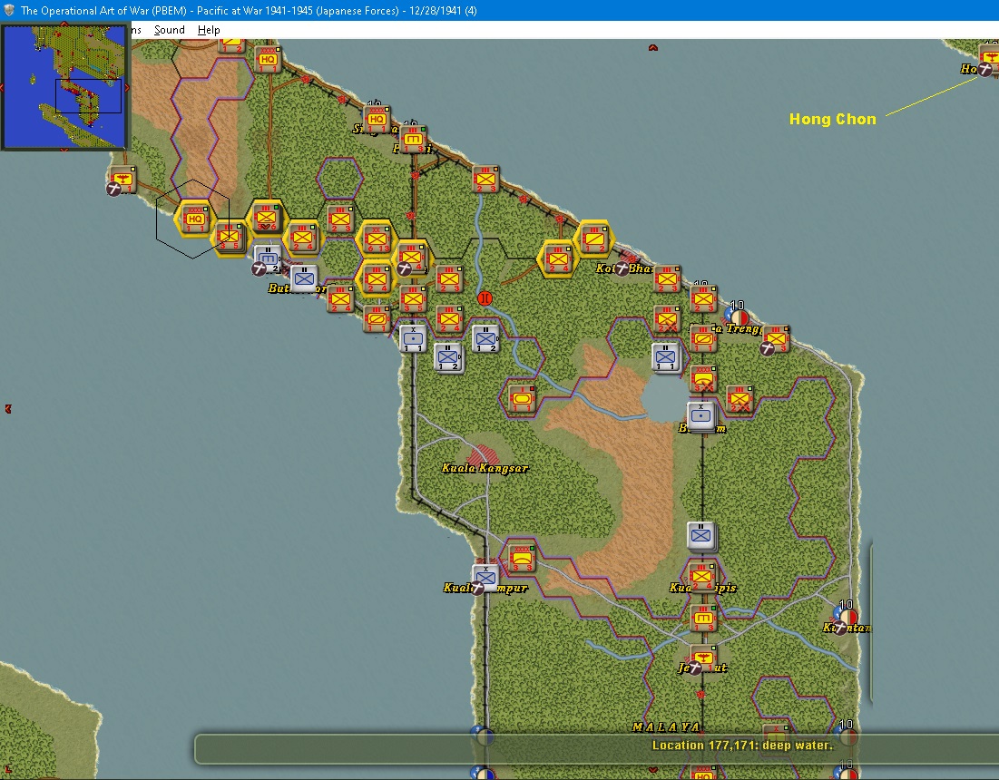Click the Kuantan objective flag marker
999x780 pixels.
[846, 616]
